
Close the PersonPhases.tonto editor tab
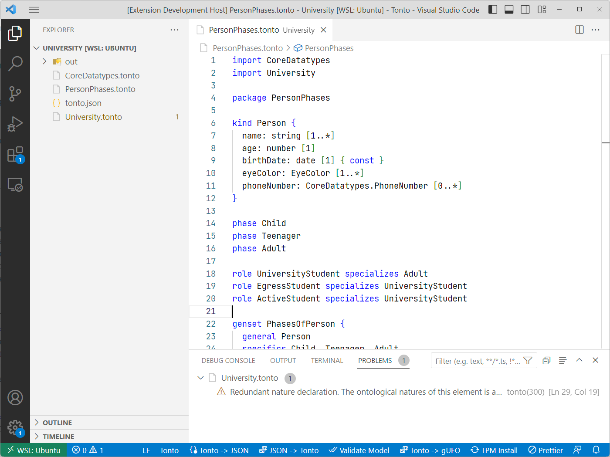(323, 30)
